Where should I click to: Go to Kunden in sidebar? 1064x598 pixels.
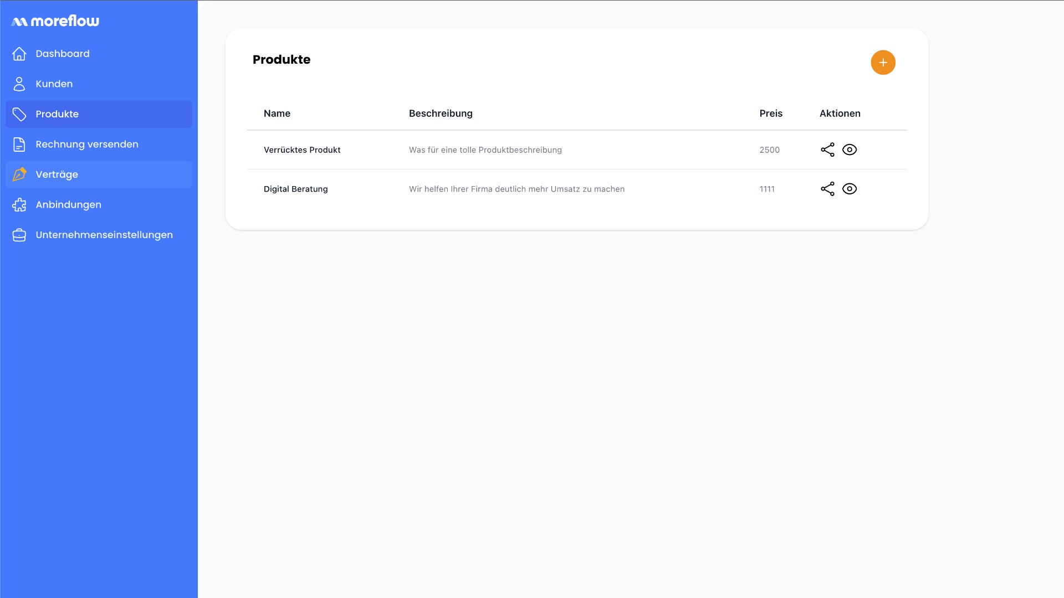[54, 84]
